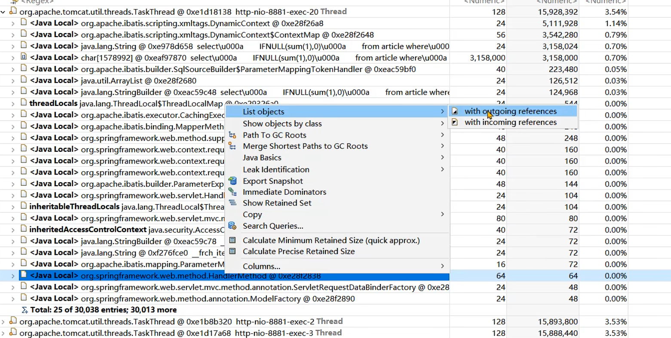671x338 pixels.
Task: Click the 5,111,928 retained heap cell
Action: pyautogui.click(x=560, y=24)
